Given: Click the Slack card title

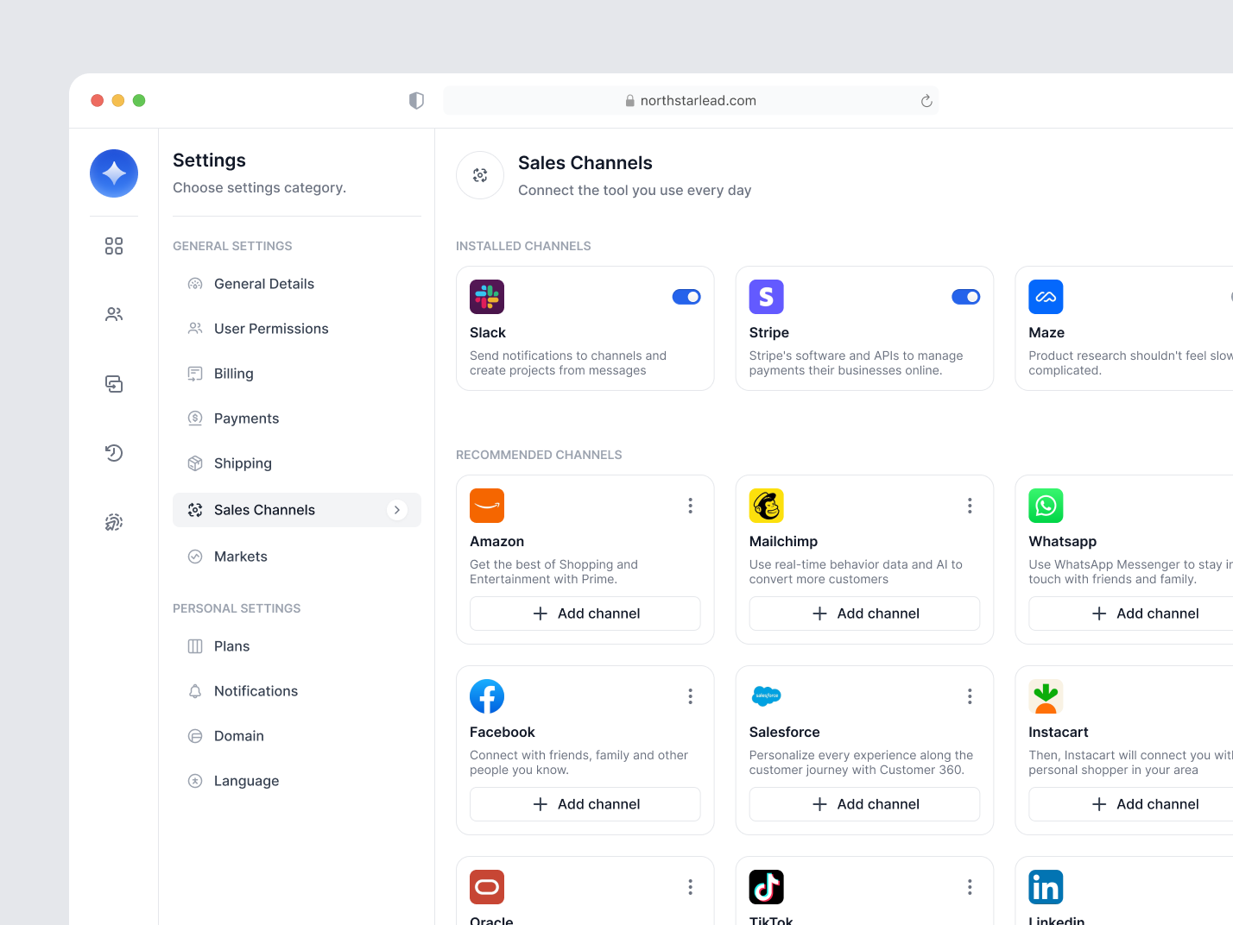Looking at the screenshot, I should tap(488, 333).
